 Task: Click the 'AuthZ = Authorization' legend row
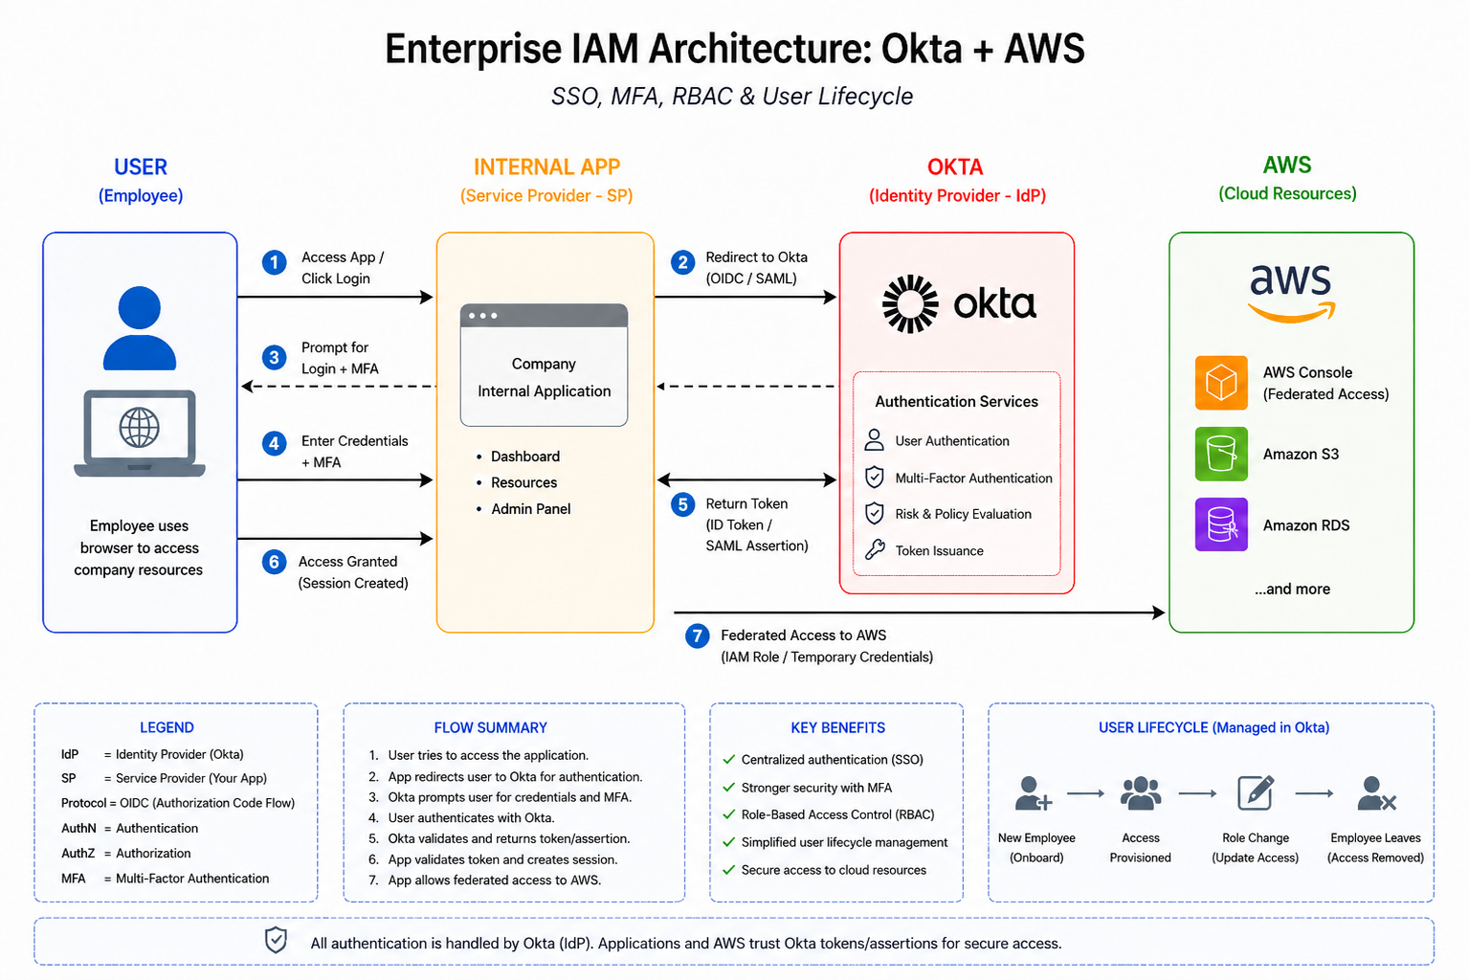(x=125, y=853)
